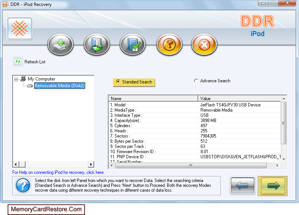Click the disk download toolbar icon

[x=60, y=44]
